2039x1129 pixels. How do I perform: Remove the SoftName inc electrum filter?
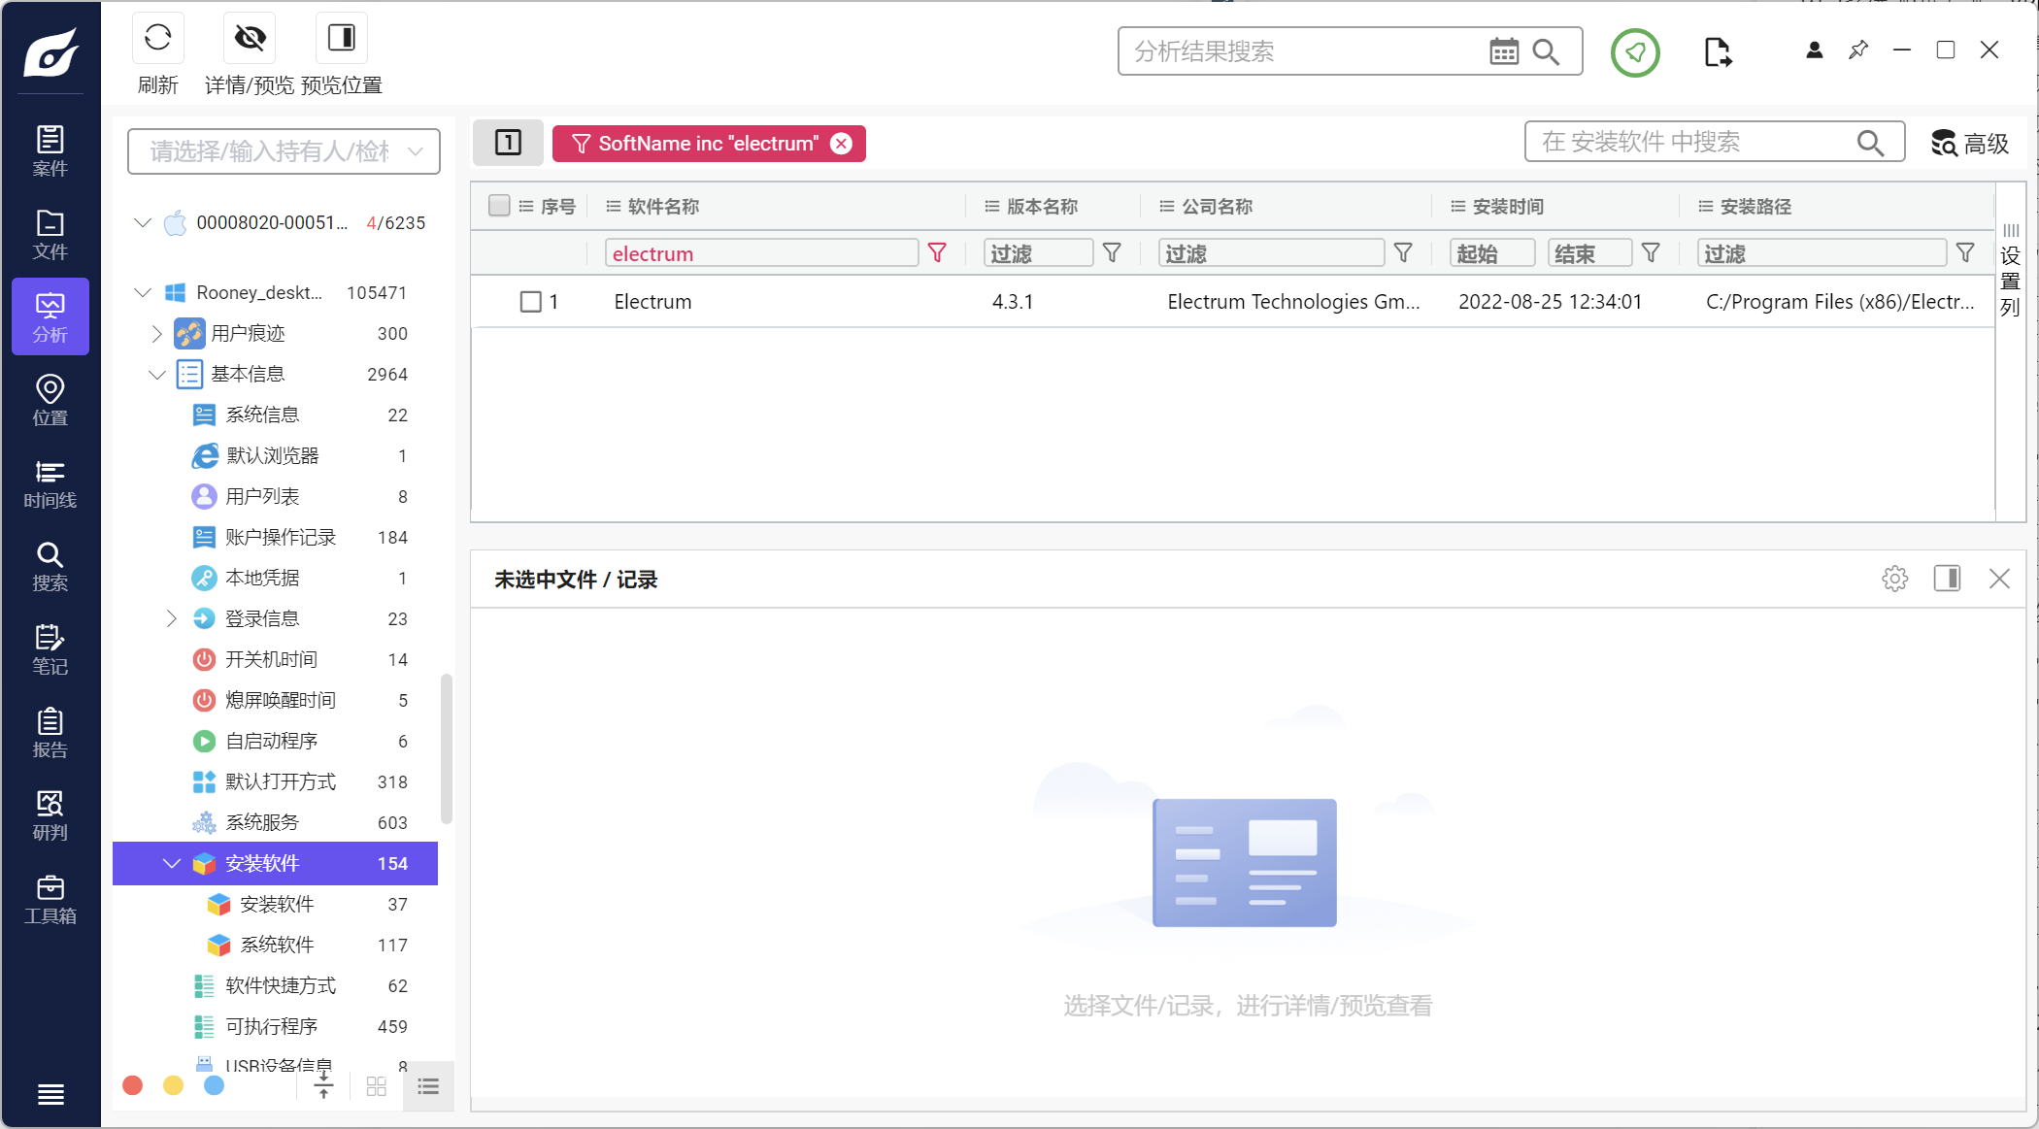pos(842,144)
